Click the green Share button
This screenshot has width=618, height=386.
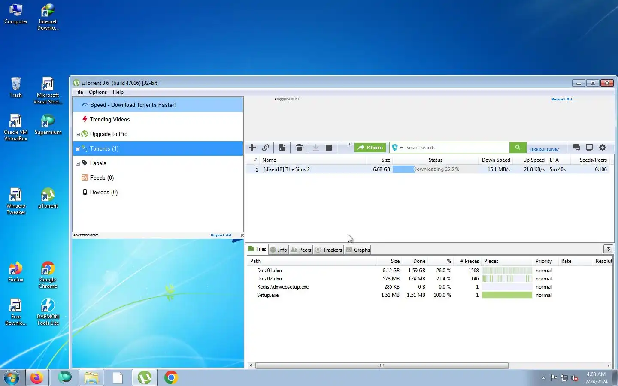(x=370, y=148)
